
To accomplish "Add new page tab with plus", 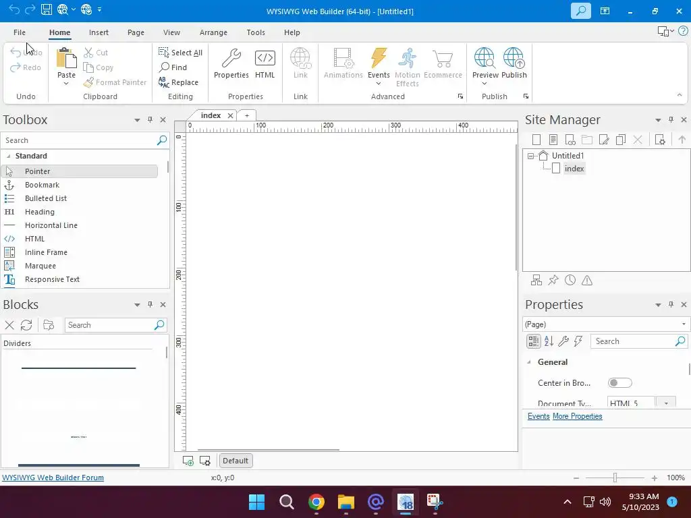I will tap(247, 115).
